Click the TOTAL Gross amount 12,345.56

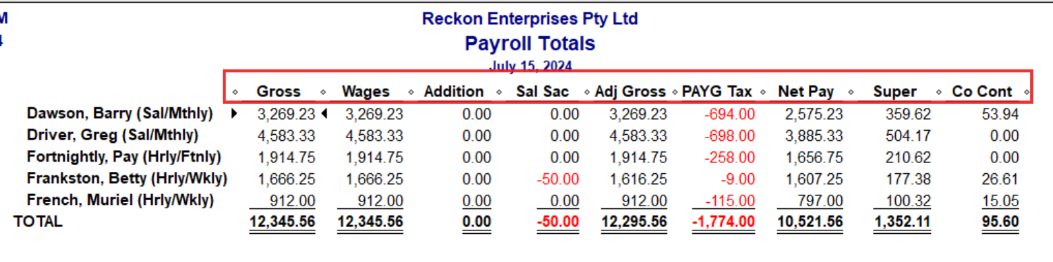[x=282, y=222]
